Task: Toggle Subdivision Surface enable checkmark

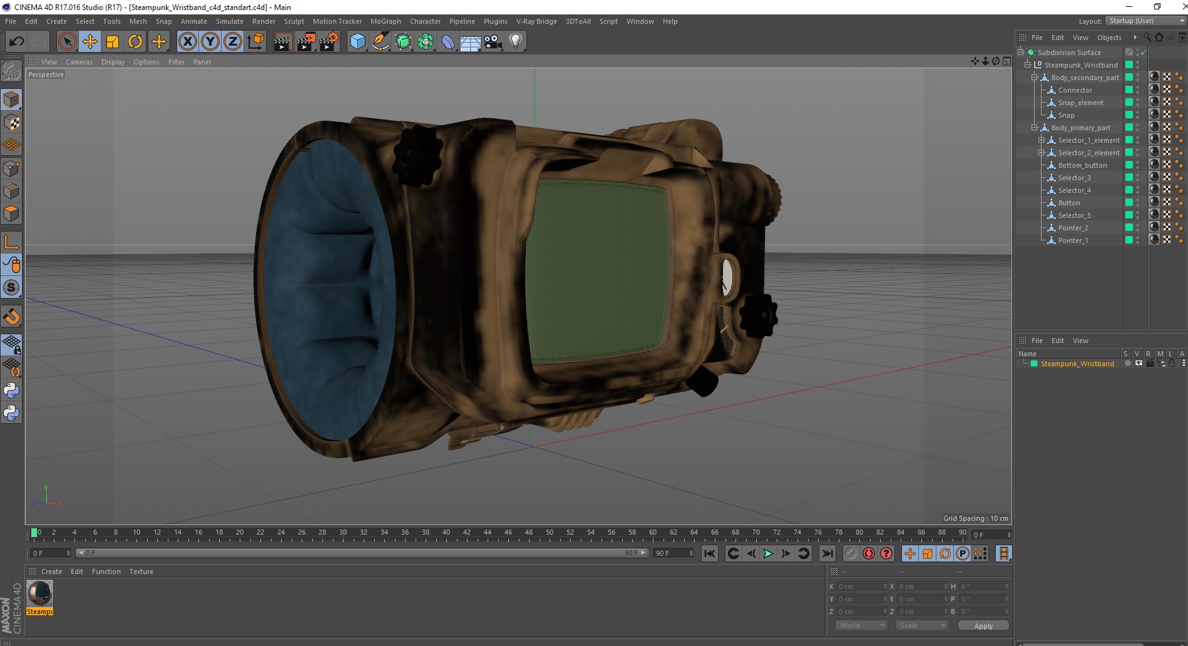Action: (1144, 53)
